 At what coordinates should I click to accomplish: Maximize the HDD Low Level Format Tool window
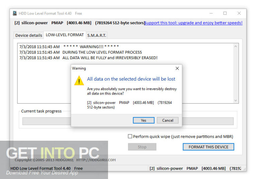(x=225, y=13)
